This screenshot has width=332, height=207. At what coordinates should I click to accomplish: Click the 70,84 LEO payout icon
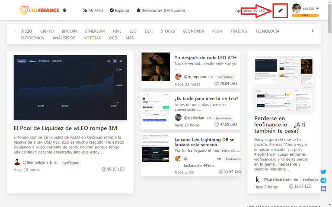tap(217, 84)
